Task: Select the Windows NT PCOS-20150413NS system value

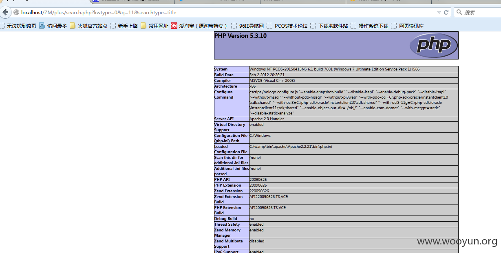Action: coord(334,69)
